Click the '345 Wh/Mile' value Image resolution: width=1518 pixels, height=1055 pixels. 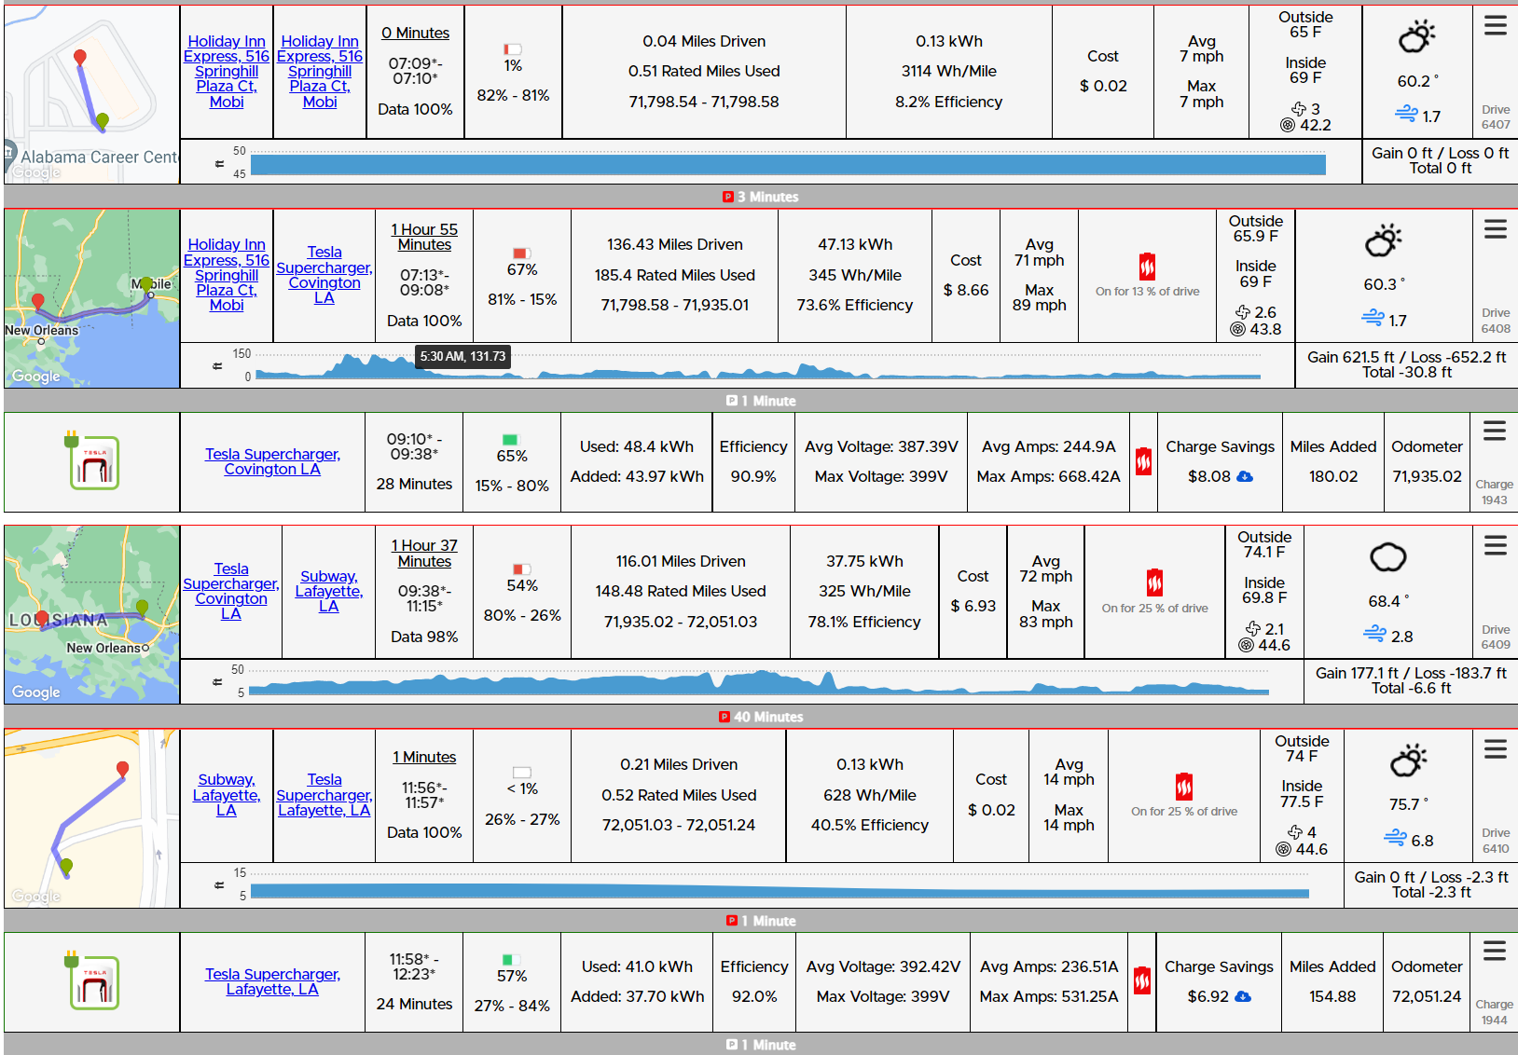pyautogui.click(x=855, y=275)
